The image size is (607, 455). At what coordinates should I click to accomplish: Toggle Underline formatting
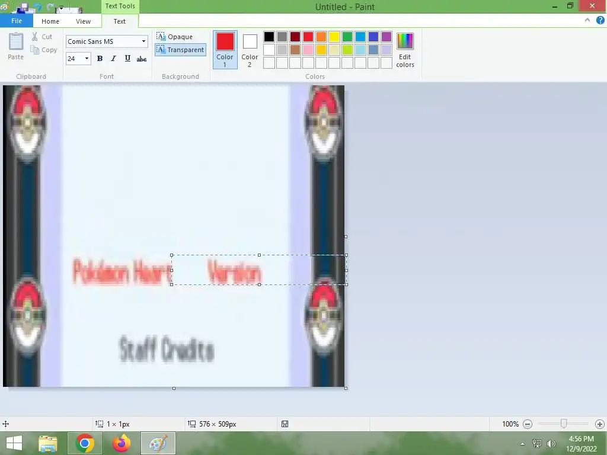[x=127, y=59]
